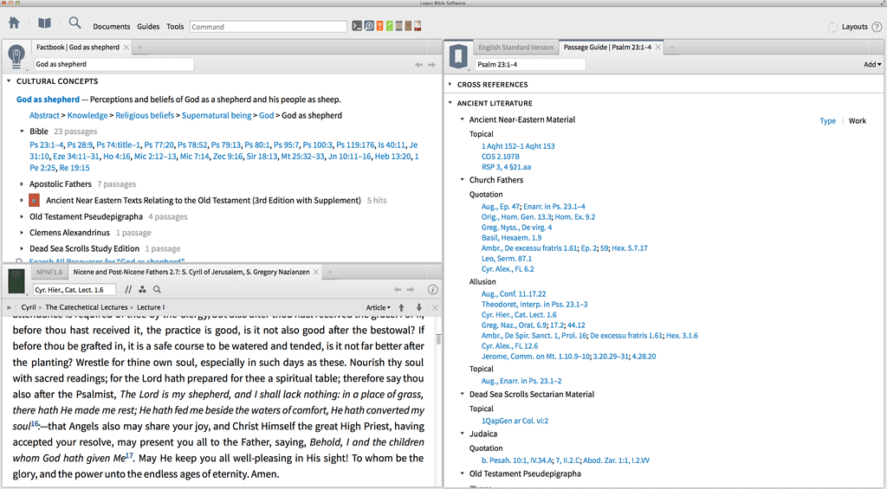Open the Article dropdown

pos(378,307)
